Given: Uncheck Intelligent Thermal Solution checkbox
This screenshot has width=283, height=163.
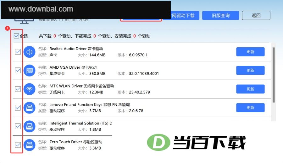Looking at the screenshot, I should [18, 126].
